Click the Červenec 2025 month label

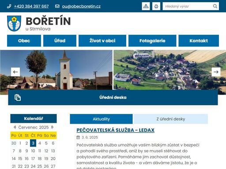click(x=34, y=127)
